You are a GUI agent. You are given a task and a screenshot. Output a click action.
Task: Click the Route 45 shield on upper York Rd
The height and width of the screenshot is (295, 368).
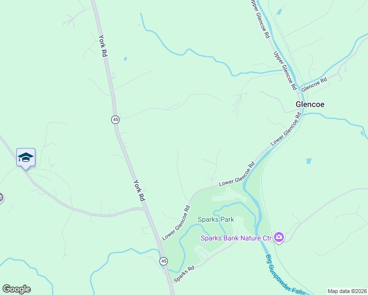coord(115,119)
